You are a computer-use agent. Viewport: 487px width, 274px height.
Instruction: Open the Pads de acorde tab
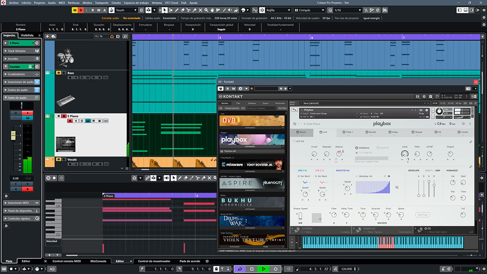coord(191,261)
